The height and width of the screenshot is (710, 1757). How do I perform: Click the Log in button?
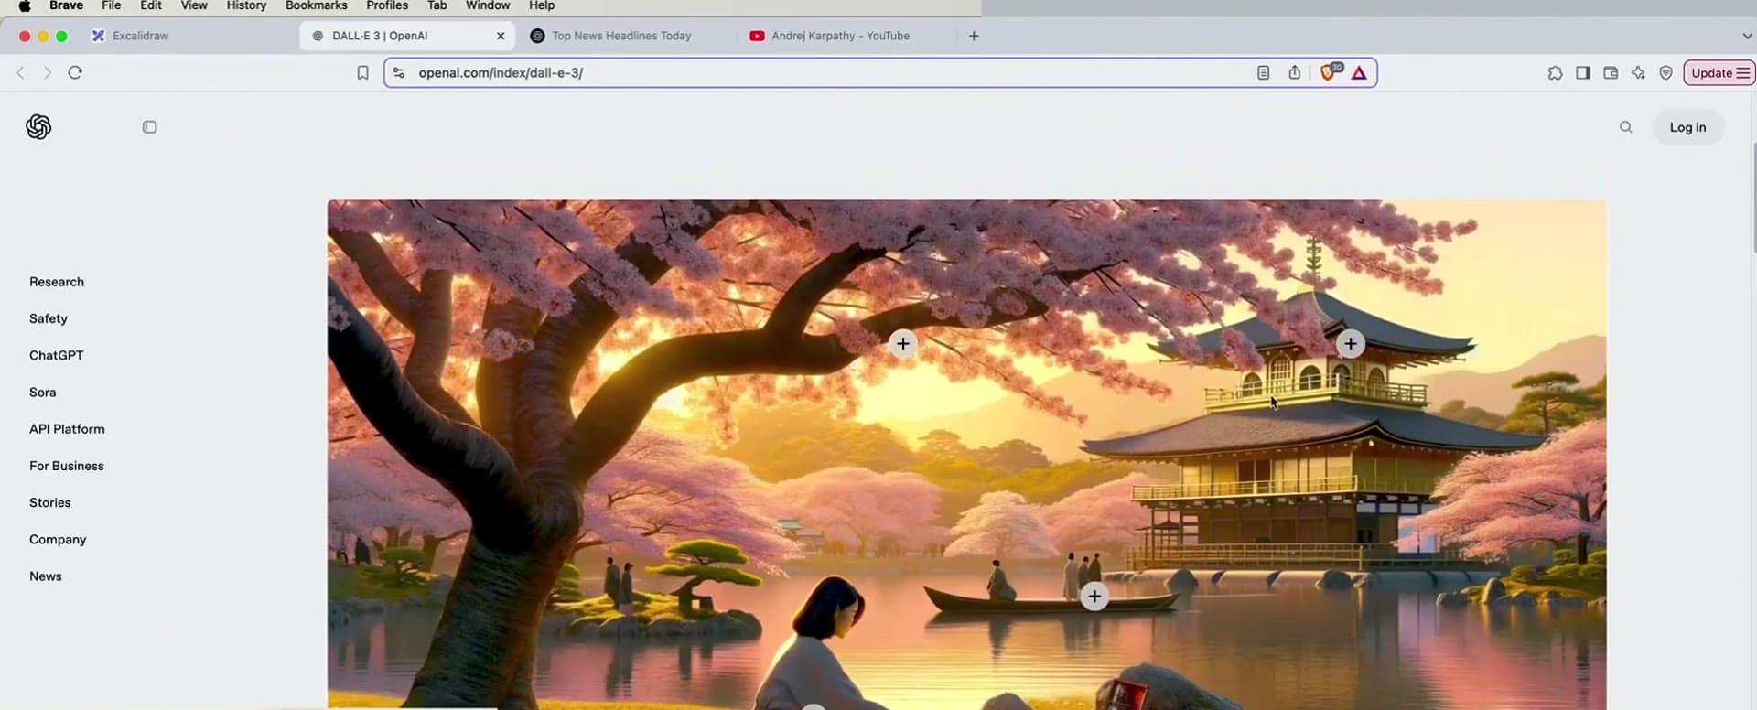pos(1687,127)
